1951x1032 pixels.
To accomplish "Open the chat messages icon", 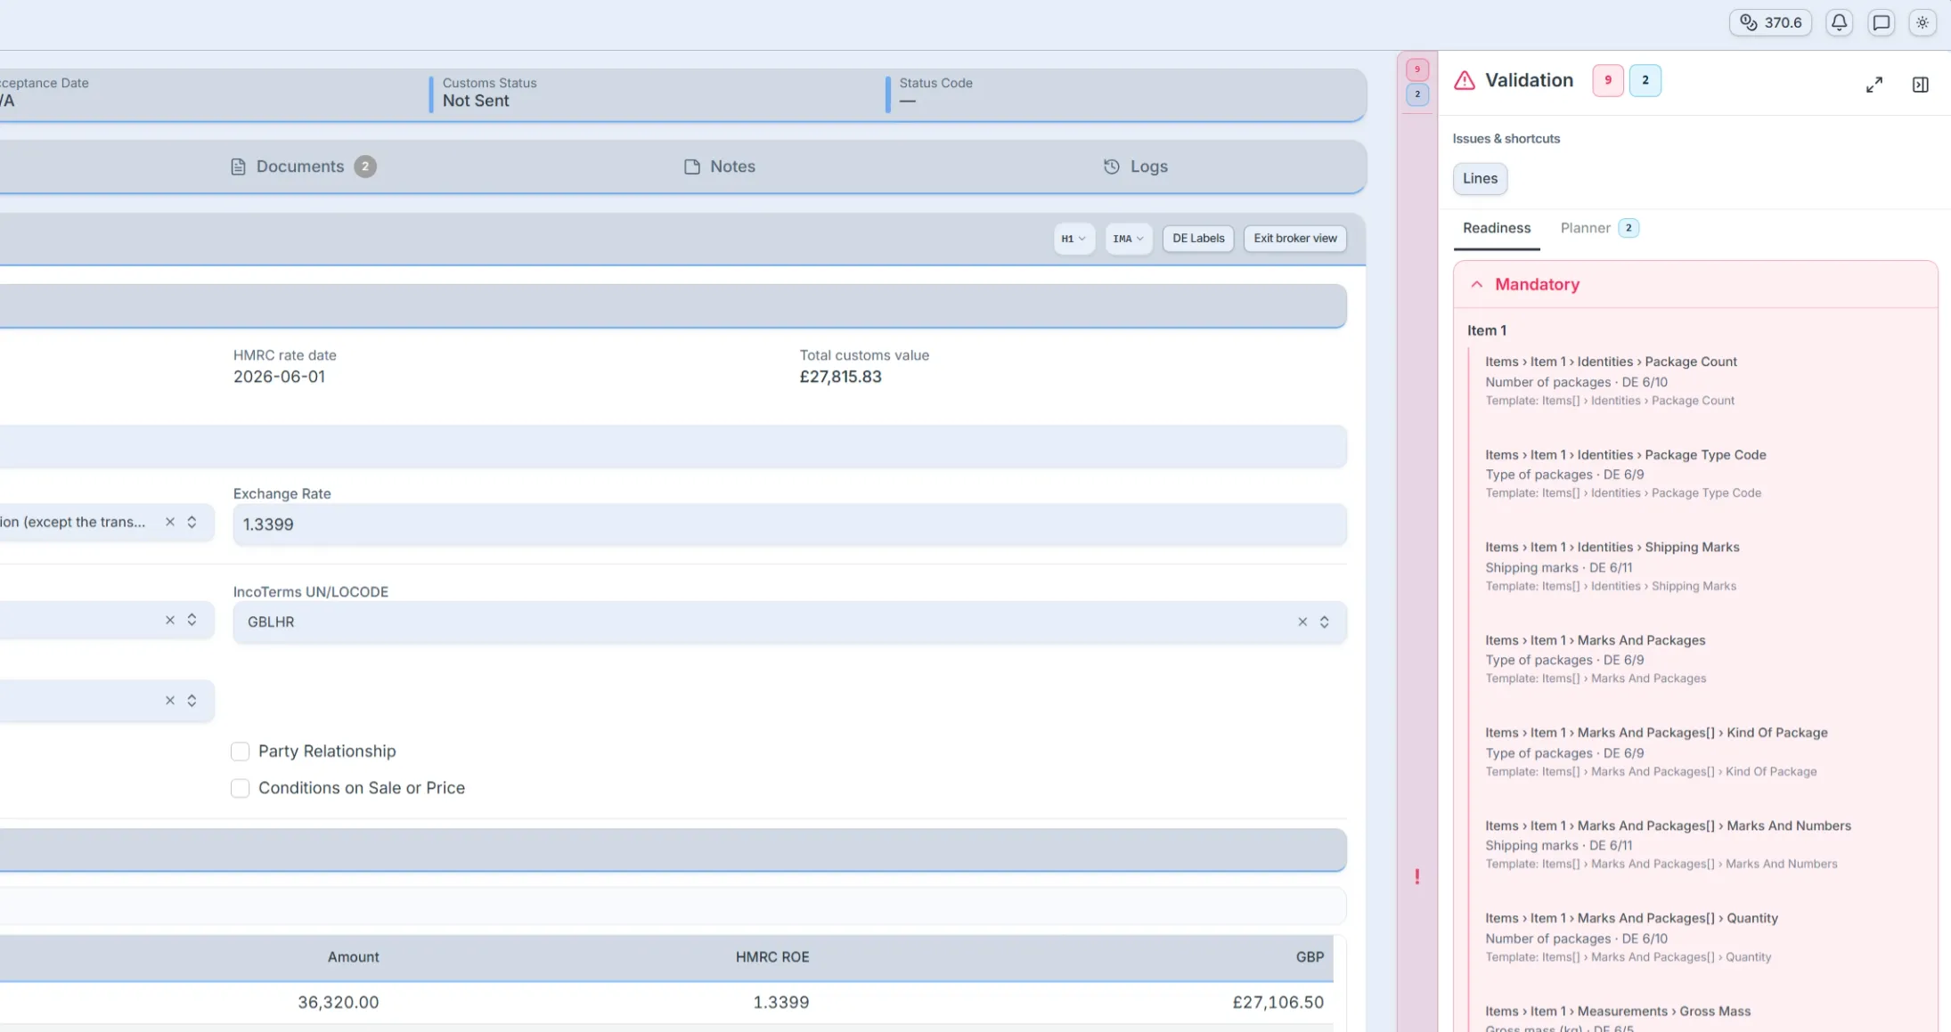I will click(1881, 22).
